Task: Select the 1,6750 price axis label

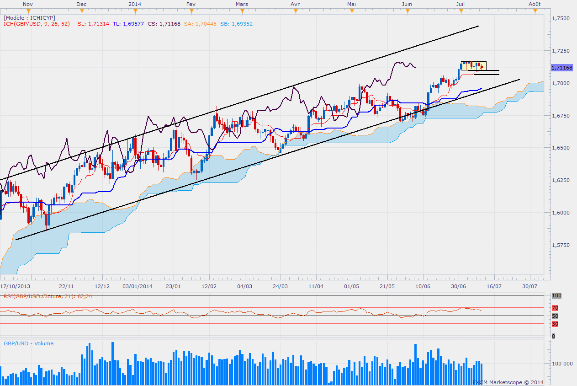Action: tap(560, 116)
